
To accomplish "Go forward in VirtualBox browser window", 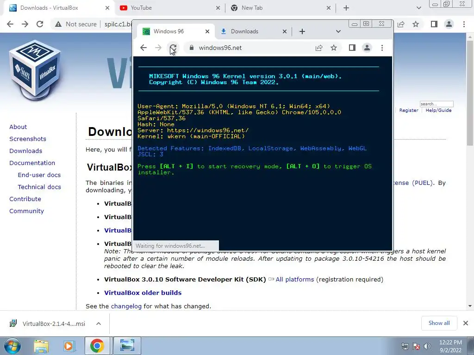I will pos(25,24).
